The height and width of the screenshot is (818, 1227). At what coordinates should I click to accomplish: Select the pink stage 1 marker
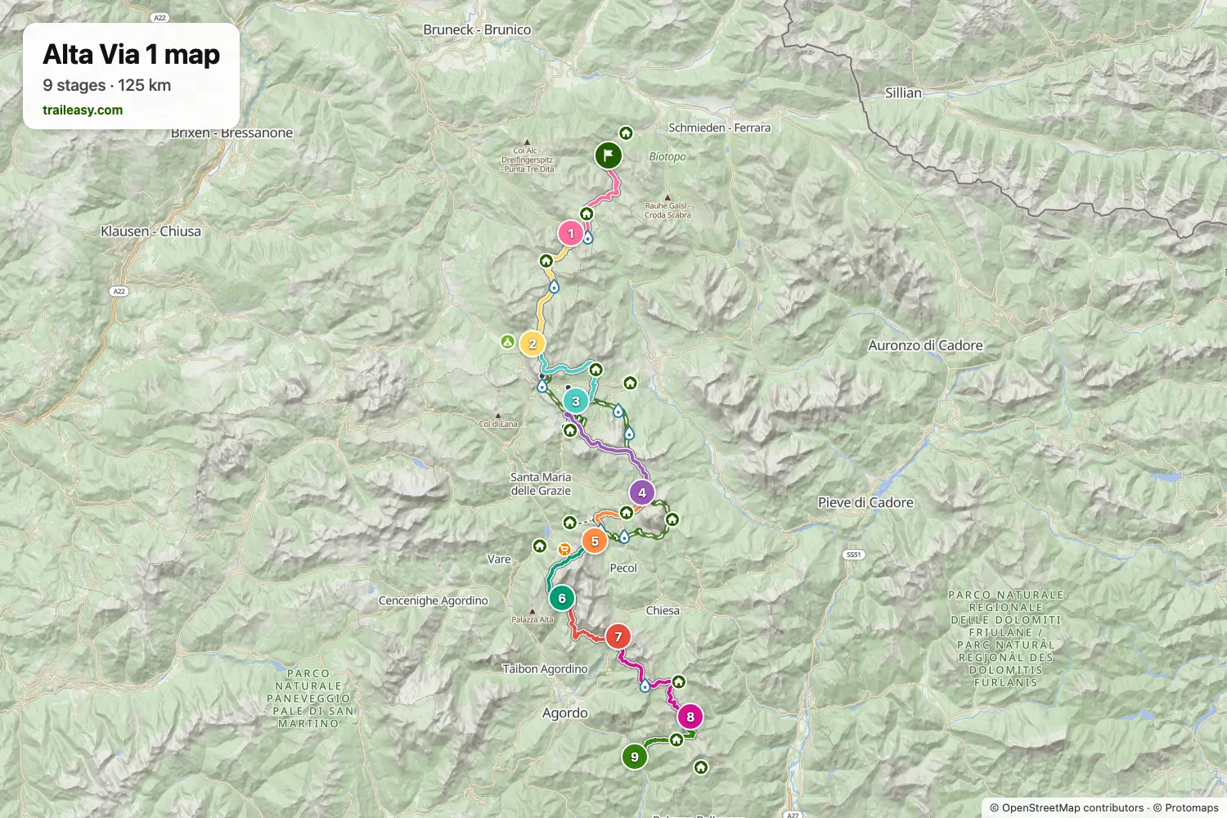coord(571,233)
